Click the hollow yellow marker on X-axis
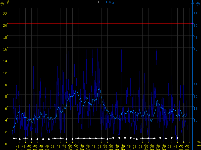 click(183, 142)
